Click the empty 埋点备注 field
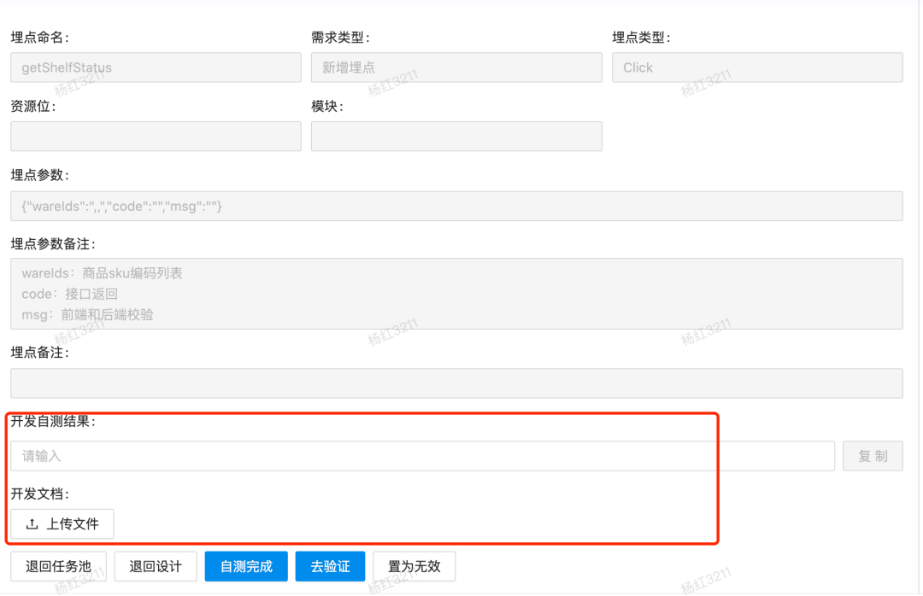The image size is (923, 596). (456, 383)
